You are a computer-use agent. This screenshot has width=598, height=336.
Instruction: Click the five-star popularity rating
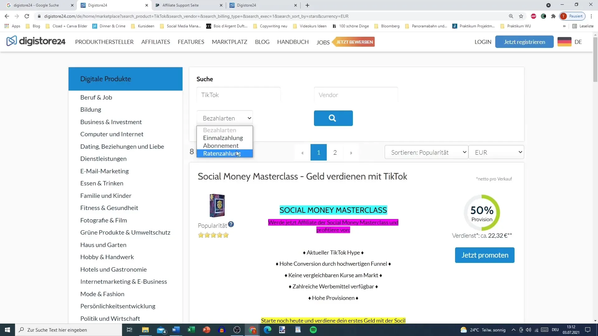[213, 235]
